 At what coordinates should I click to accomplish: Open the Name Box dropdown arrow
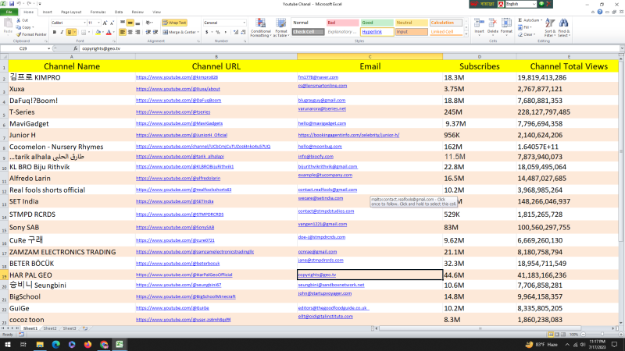(48, 48)
